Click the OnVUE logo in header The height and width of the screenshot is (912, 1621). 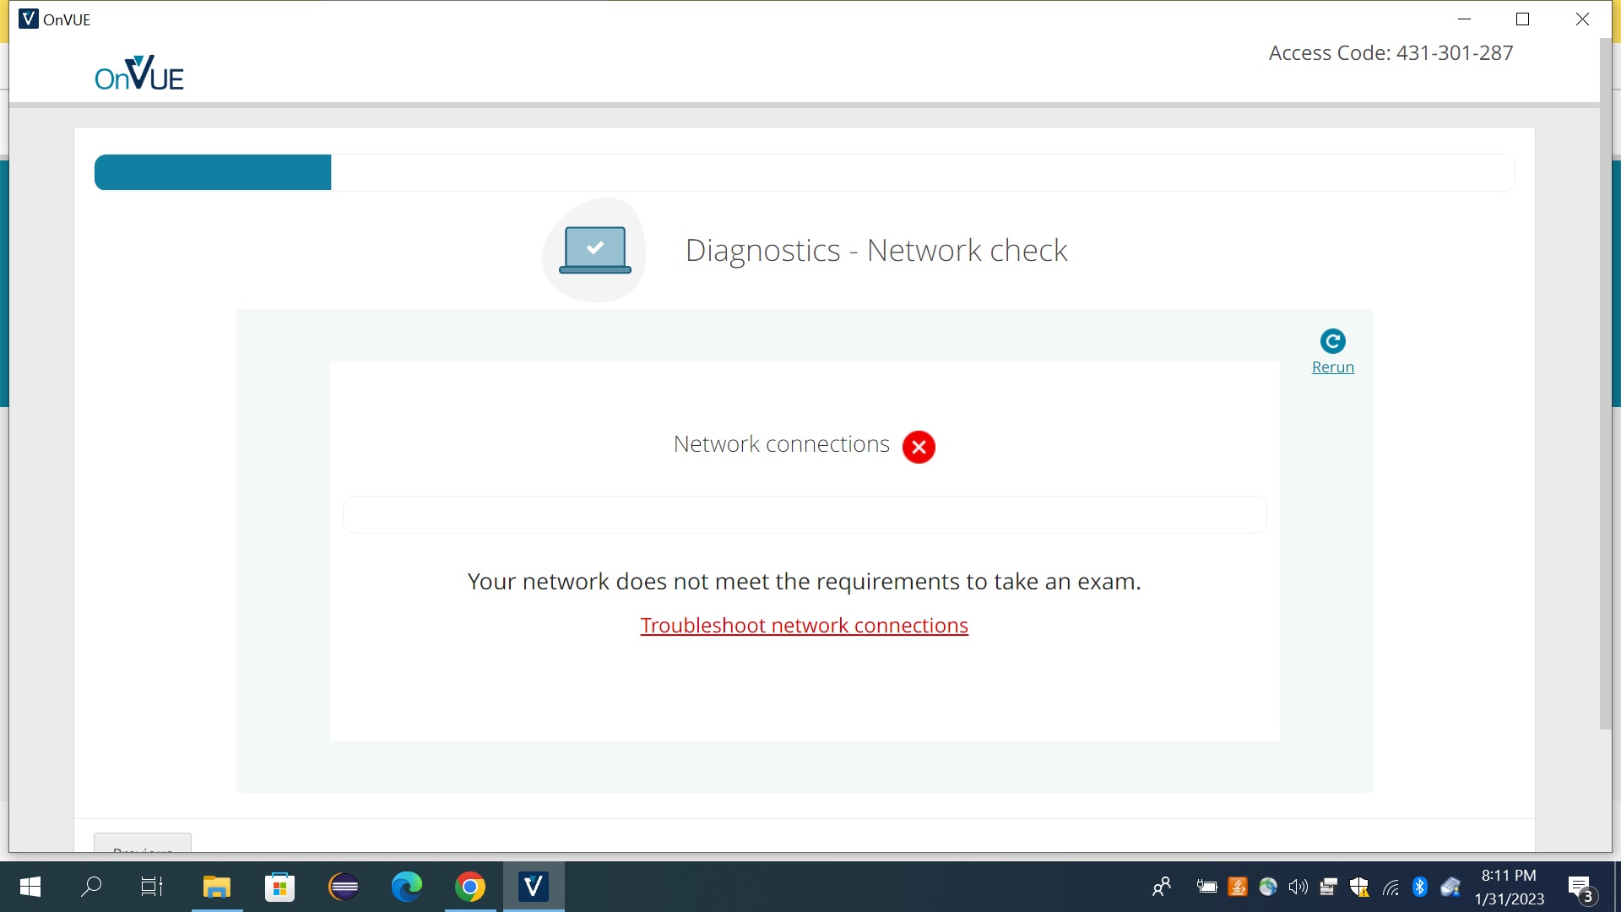pyautogui.click(x=139, y=74)
